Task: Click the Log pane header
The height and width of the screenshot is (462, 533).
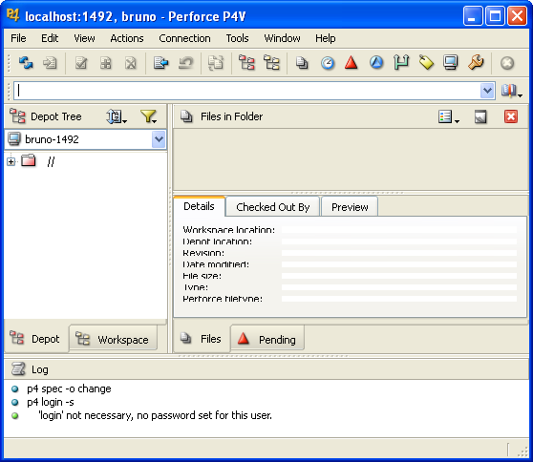Action: 266,369
